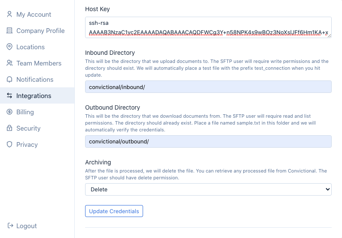The width and height of the screenshot is (342, 238).
Task: Focus the Outbound Directory input field
Action: click(x=208, y=141)
